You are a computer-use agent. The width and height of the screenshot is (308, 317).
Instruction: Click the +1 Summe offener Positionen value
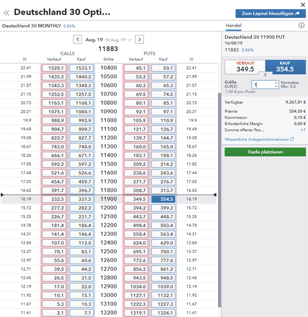[x=303, y=130]
